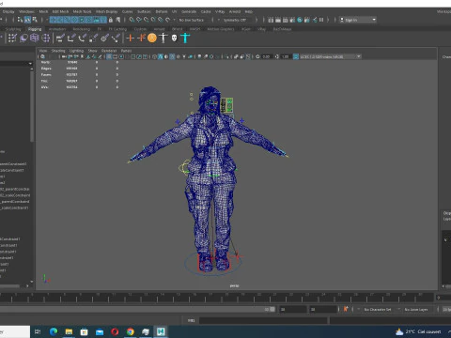This screenshot has height=338, width=451.
Task: Click the cyan T-pose figure shelf icon
Action: pos(185,38)
